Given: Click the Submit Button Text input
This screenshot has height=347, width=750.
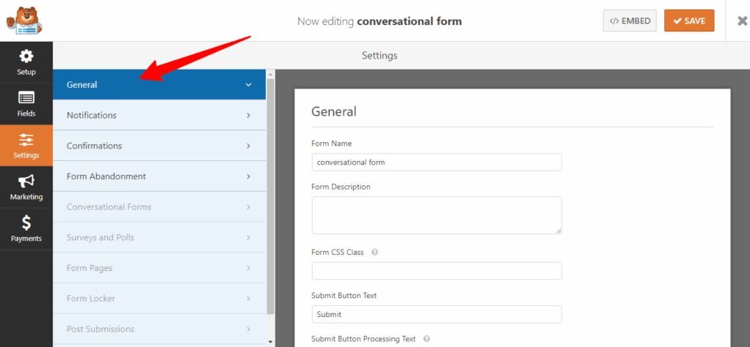Looking at the screenshot, I should pyautogui.click(x=437, y=315).
